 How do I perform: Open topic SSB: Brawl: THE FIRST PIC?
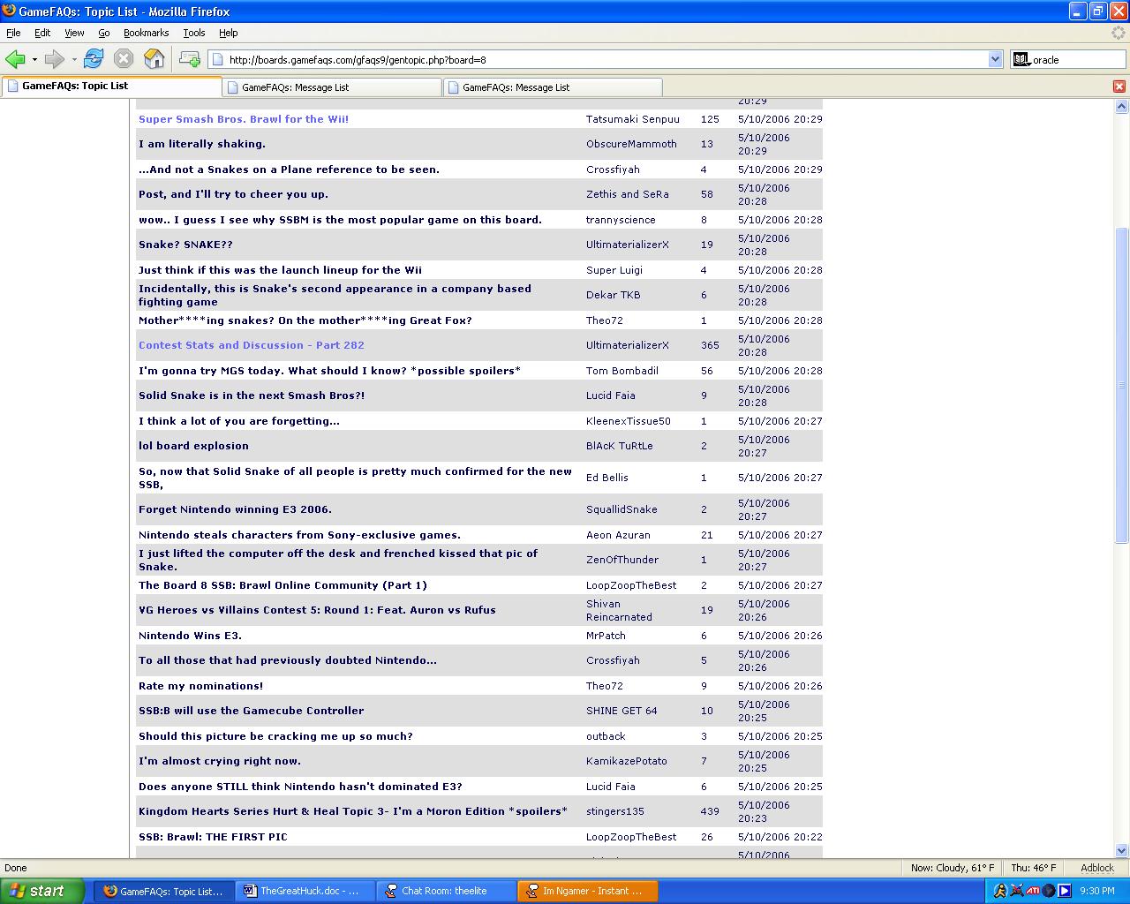pyautogui.click(x=213, y=837)
